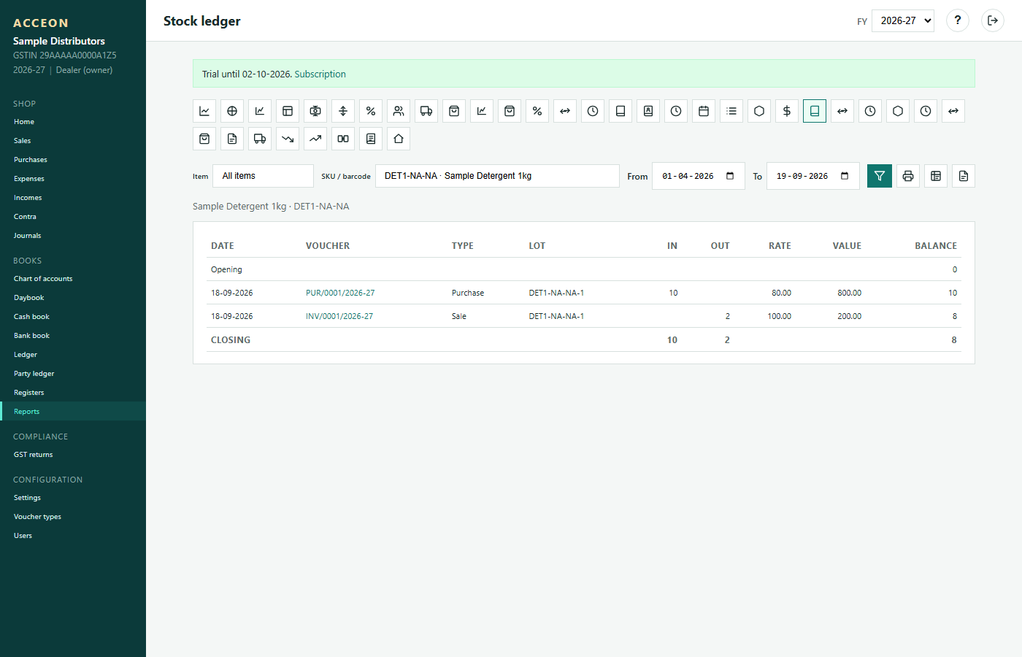This screenshot has height=657, width=1022.
Task: Open help with the question mark button
Action: pos(958,20)
